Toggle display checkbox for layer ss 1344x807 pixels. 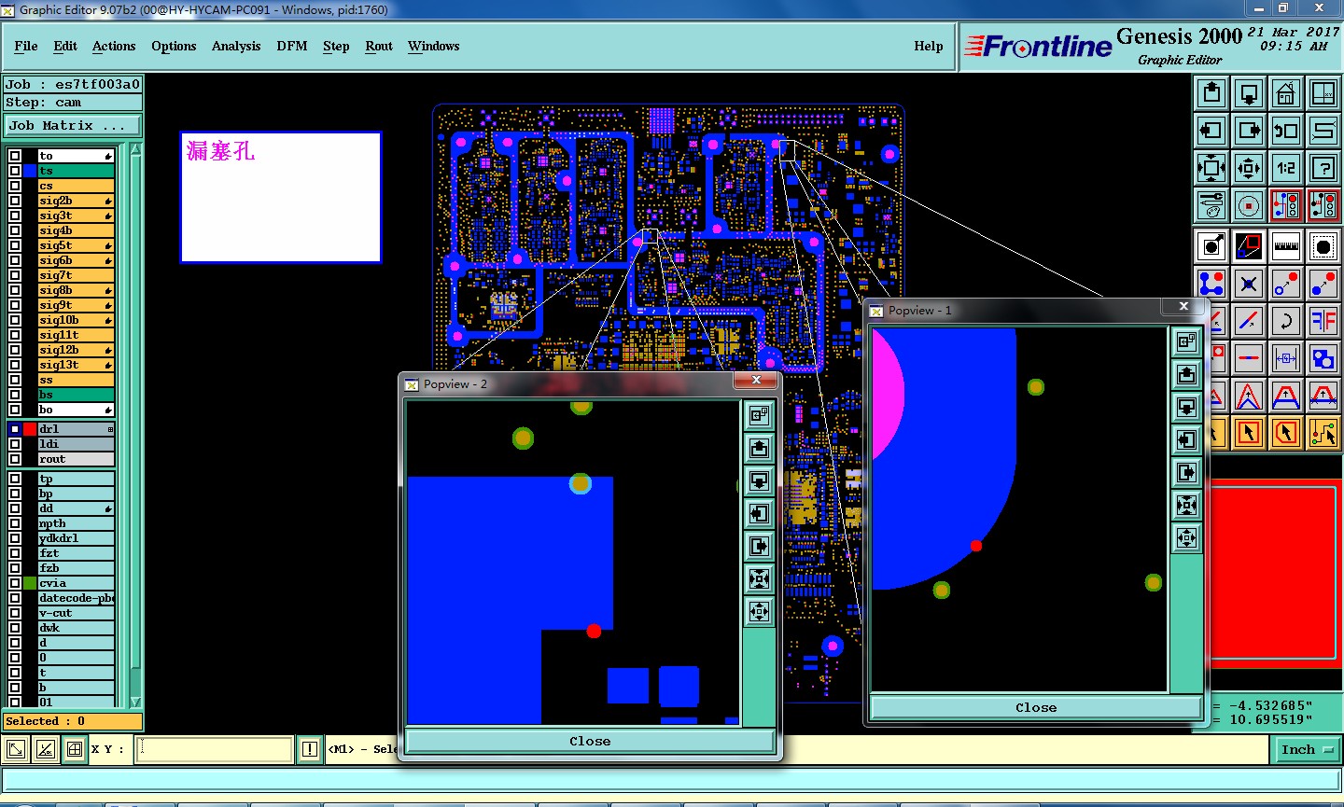click(x=15, y=380)
